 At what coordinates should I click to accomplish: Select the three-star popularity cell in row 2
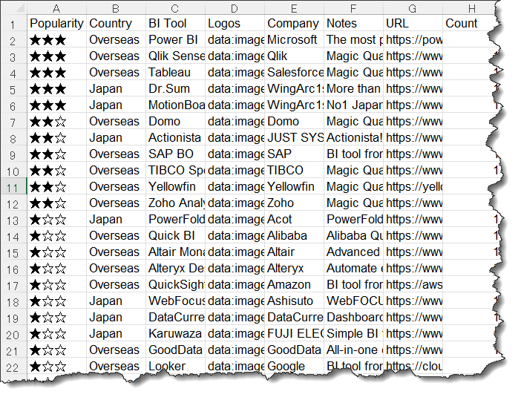(x=57, y=40)
